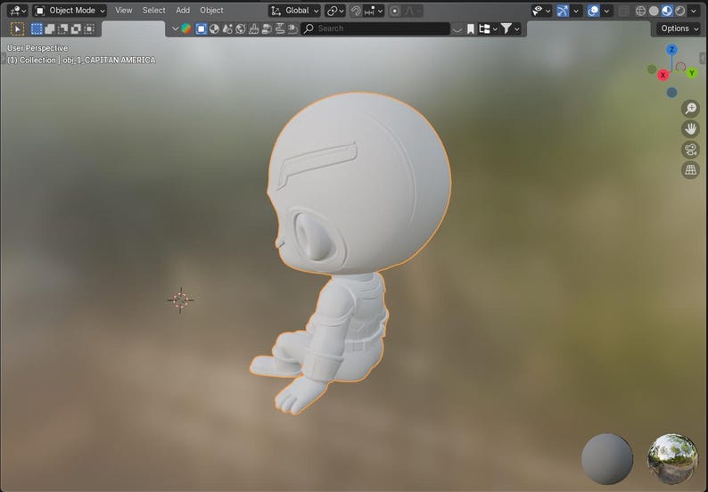
Task: Click the blue Z axis gizmo ball
Action: point(671,50)
